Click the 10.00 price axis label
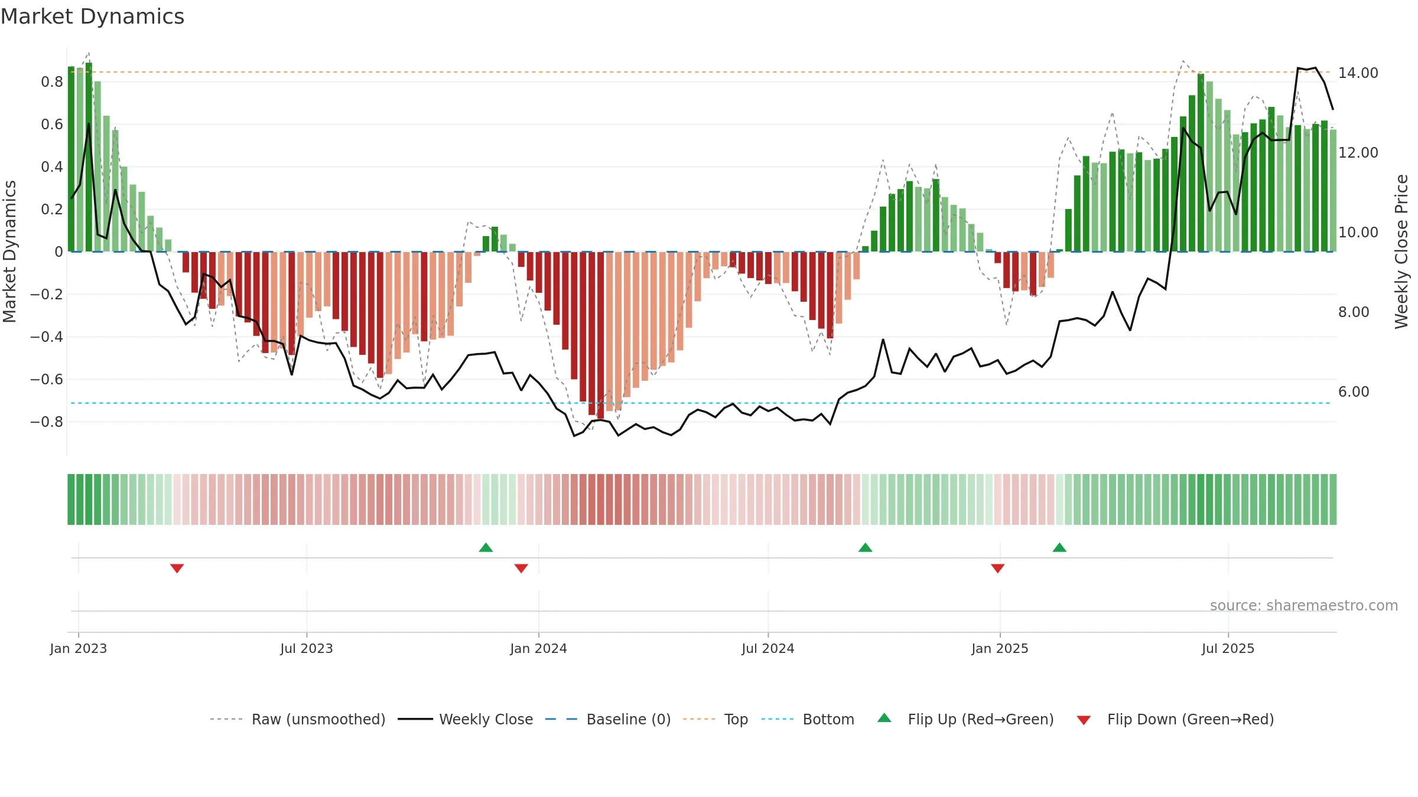The width and height of the screenshot is (1418, 797). click(1358, 232)
